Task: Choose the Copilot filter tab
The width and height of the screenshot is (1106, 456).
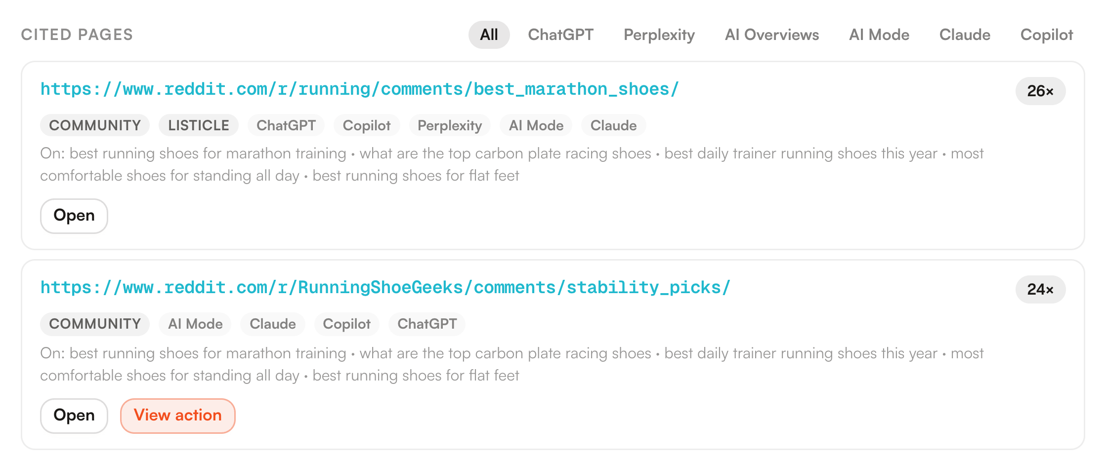Action: (1046, 35)
